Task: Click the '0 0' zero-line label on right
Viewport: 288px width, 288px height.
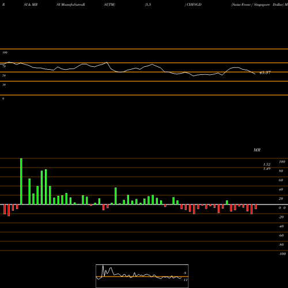Action: (282, 208)
